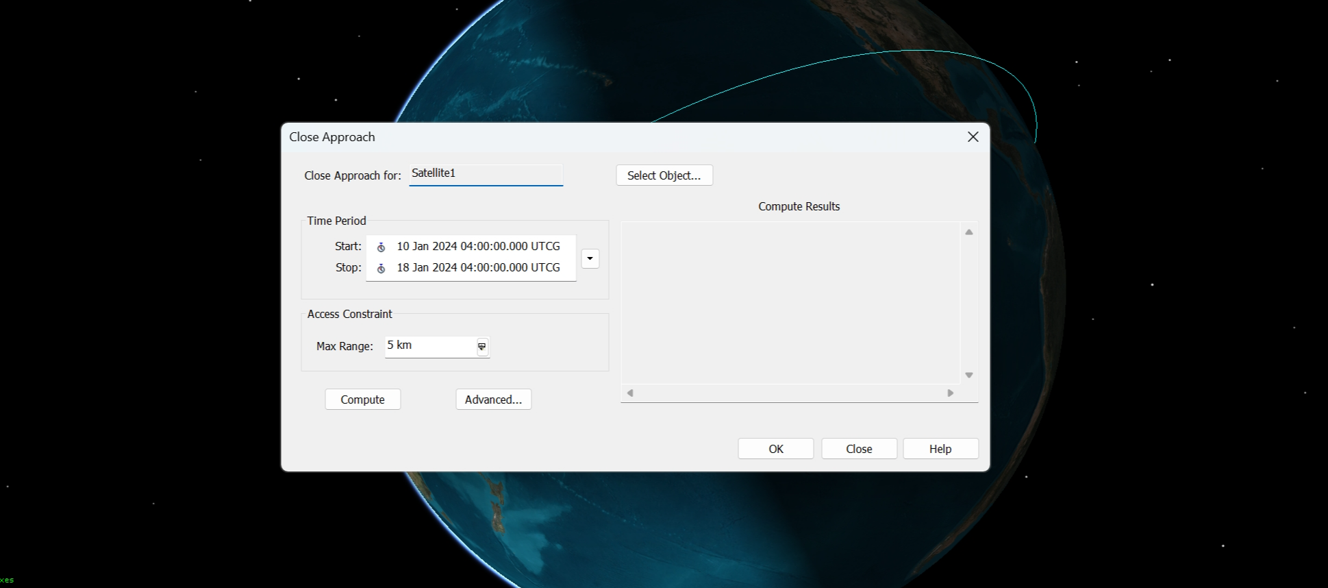The width and height of the screenshot is (1328, 588).
Task: Edit the Start time 10 Jan 2024 value
Action: point(479,246)
